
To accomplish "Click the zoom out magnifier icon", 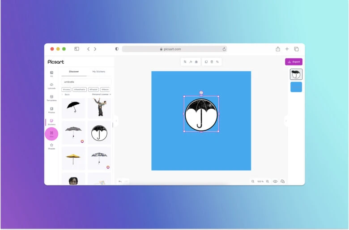I will pos(253,181).
